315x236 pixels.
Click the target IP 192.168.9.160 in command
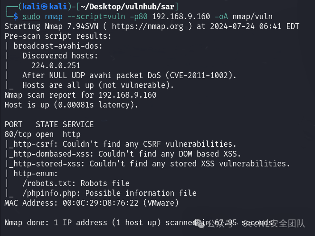pyautogui.click(x=181, y=17)
